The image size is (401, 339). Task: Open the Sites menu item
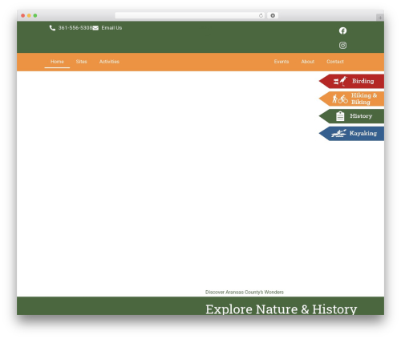[81, 62]
